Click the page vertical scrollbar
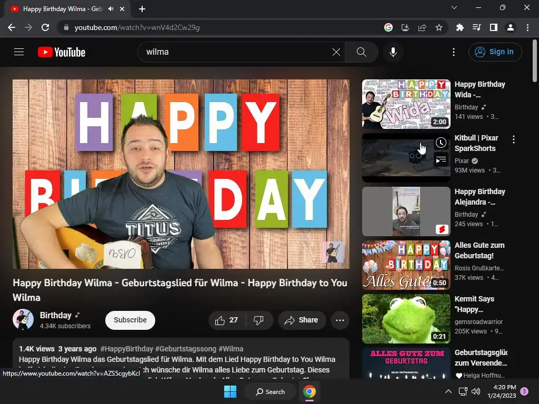The height and width of the screenshot is (404, 539). click(535, 62)
